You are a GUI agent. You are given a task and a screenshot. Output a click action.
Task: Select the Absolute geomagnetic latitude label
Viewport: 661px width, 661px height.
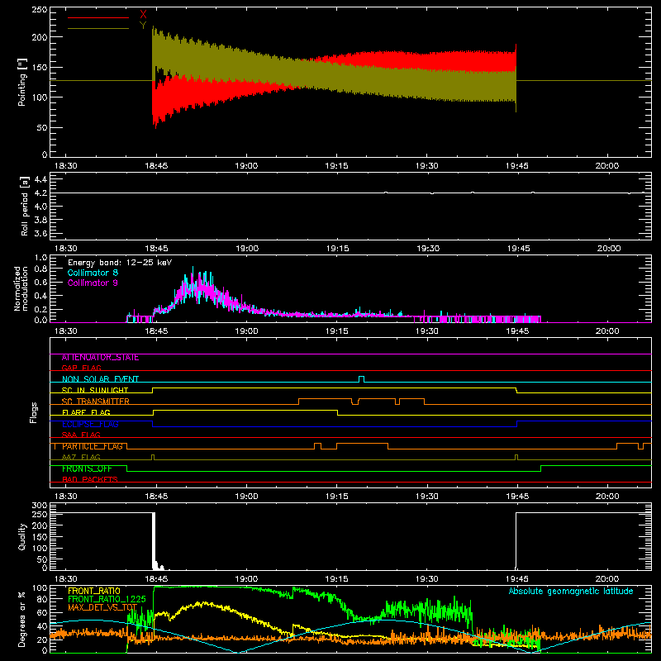pyautogui.click(x=571, y=592)
